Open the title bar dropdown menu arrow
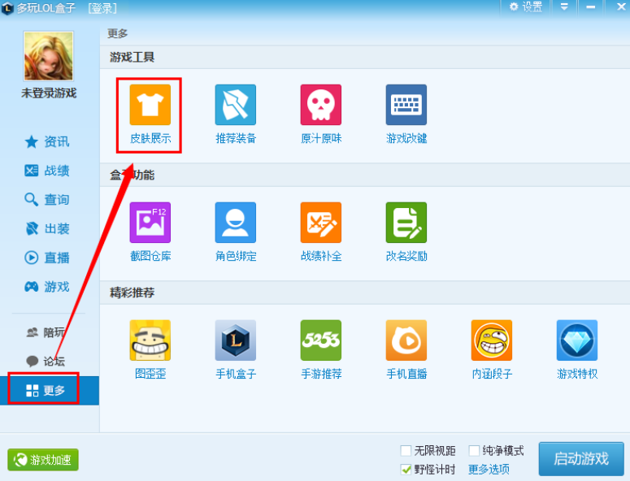The image size is (630, 481). [x=564, y=6]
